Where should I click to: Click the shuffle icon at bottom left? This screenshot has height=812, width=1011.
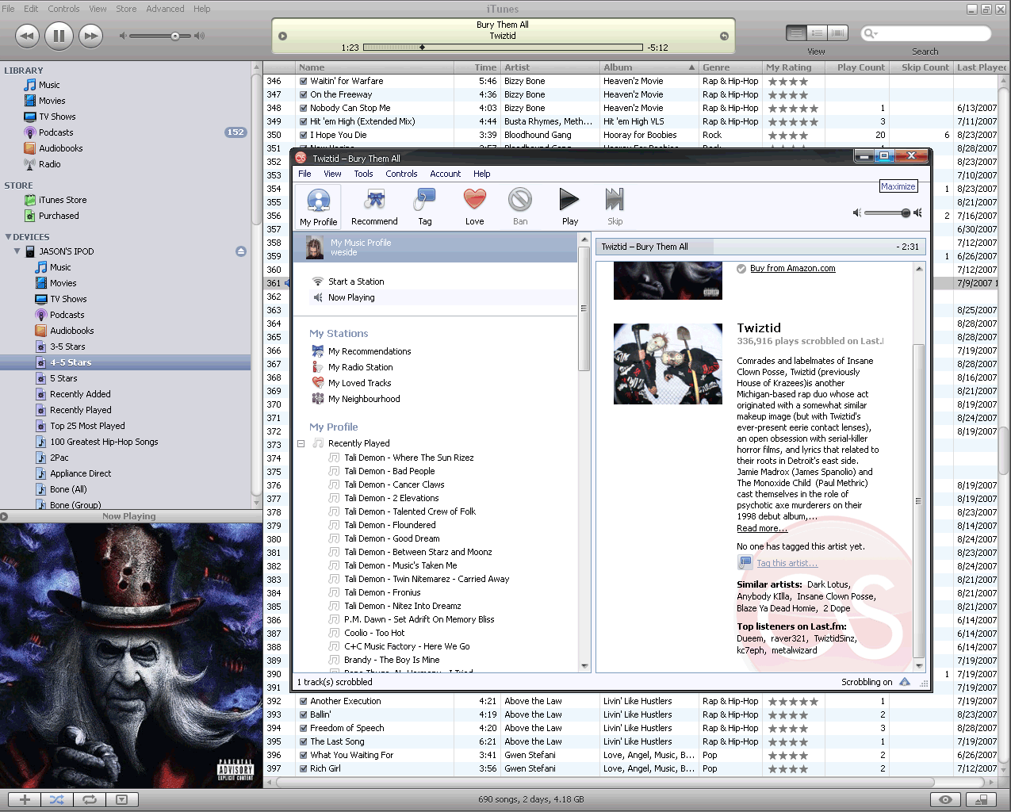click(x=57, y=799)
